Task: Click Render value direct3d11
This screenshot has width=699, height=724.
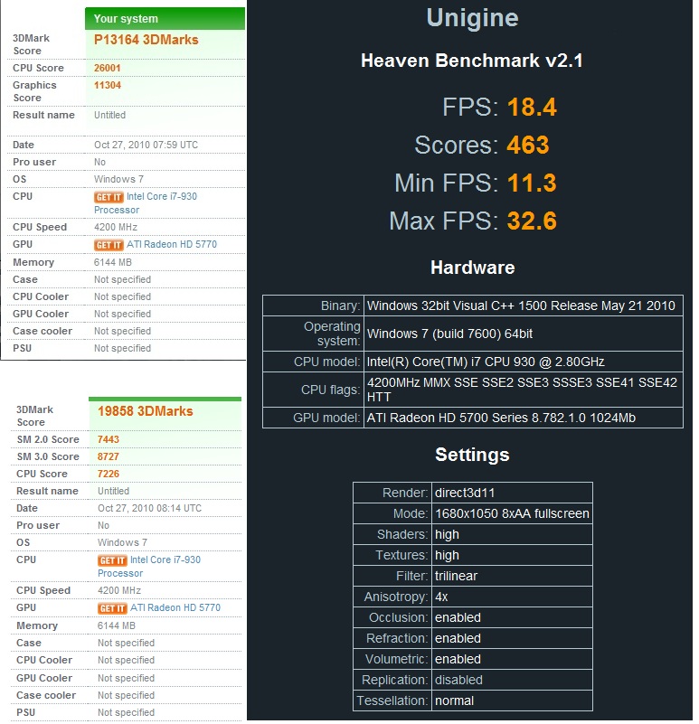Action: 512,493
